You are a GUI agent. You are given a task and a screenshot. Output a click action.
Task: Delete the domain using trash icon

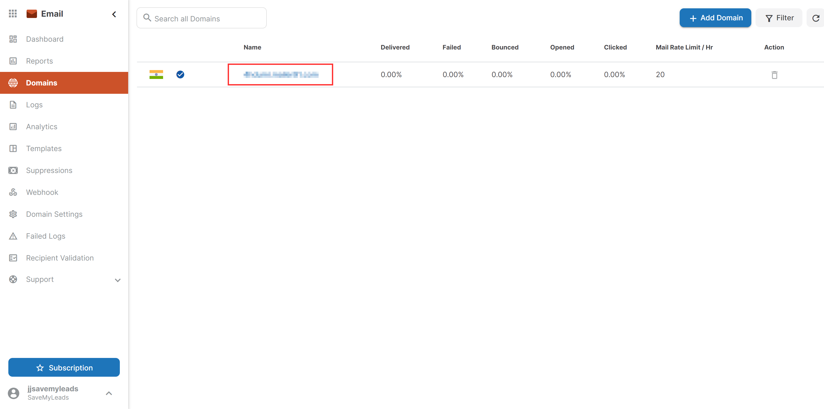[775, 75]
